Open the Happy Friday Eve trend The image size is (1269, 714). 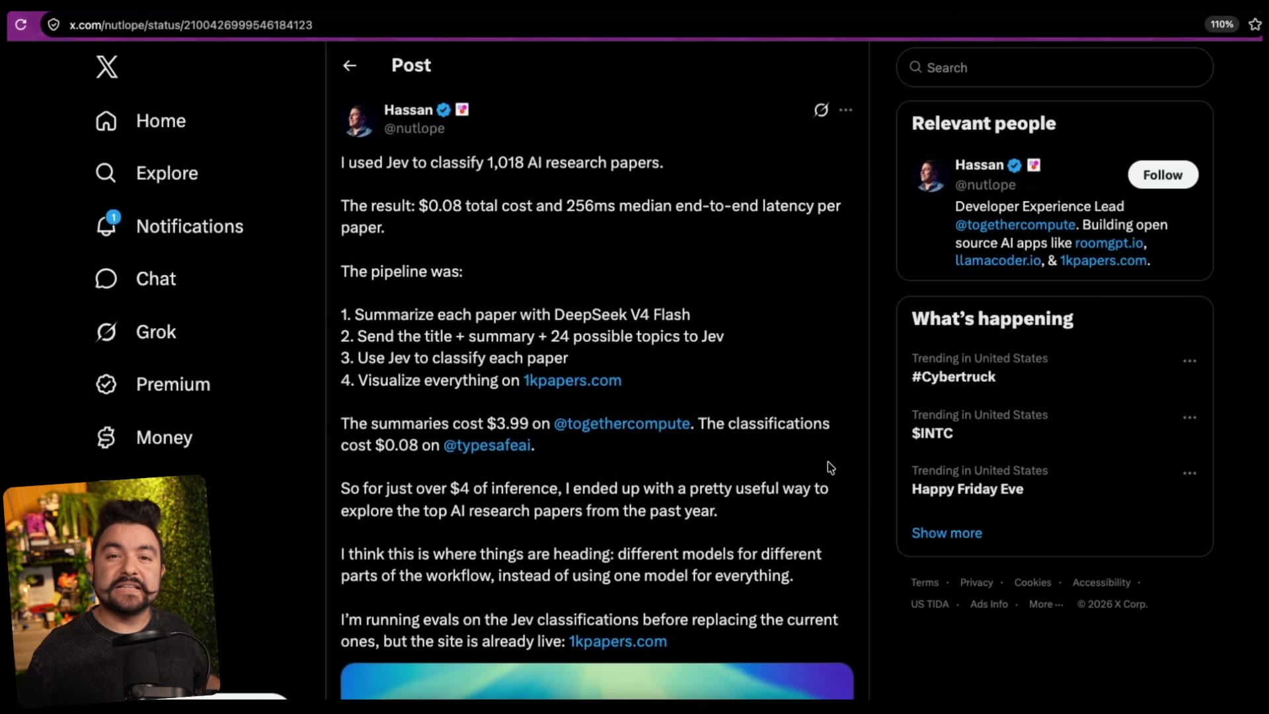click(968, 489)
